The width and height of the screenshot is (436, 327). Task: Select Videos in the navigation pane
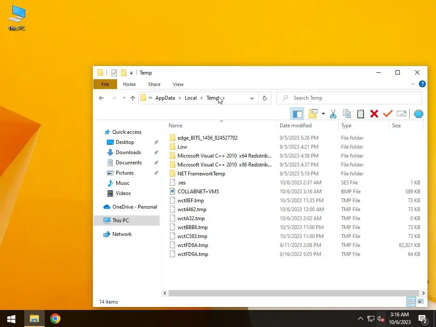[x=123, y=193]
